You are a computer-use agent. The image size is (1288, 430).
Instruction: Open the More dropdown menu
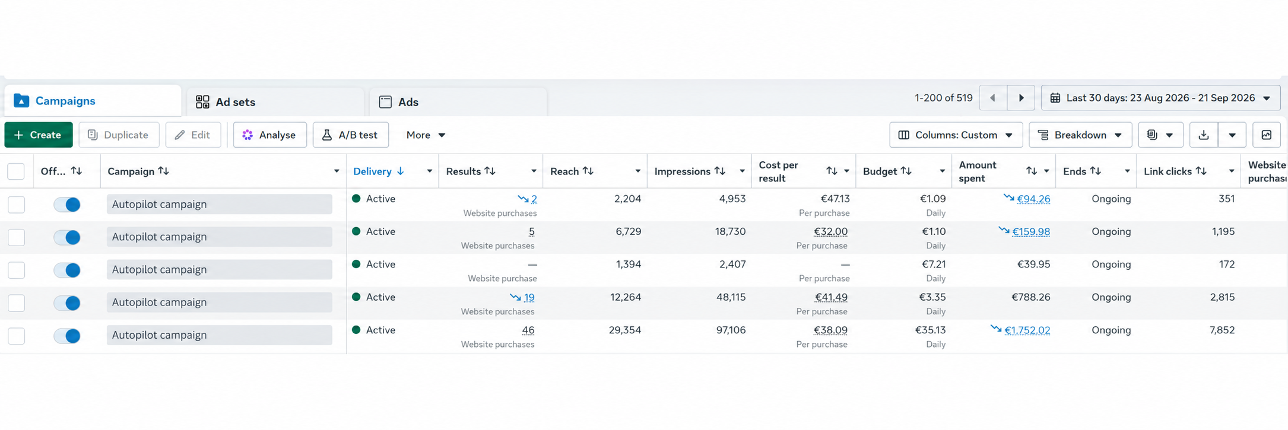(426, 135)
